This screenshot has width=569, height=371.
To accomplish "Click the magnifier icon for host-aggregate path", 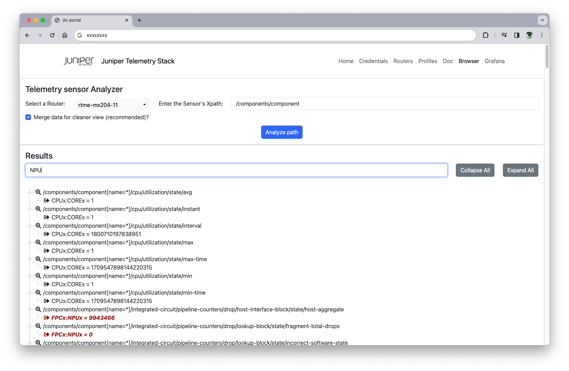I will pos(38,309).
